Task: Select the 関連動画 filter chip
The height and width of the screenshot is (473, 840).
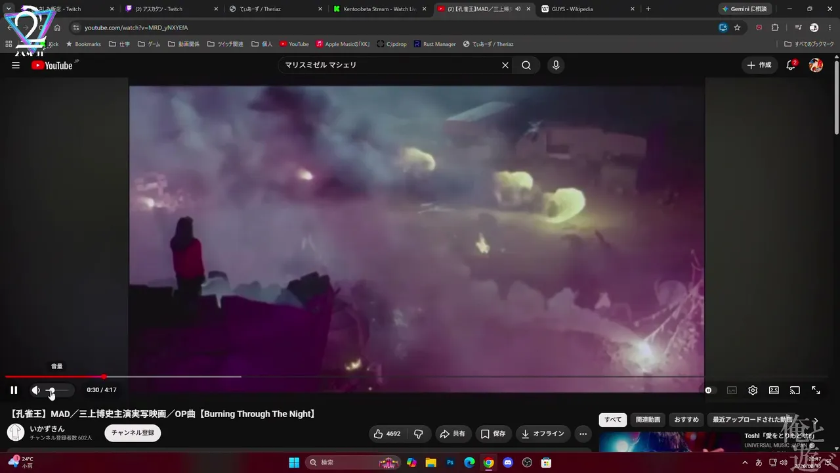Action: [648, 419]
